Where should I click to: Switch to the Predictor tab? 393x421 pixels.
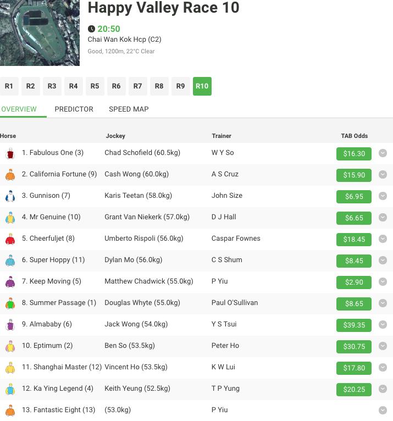click(74, 109)
